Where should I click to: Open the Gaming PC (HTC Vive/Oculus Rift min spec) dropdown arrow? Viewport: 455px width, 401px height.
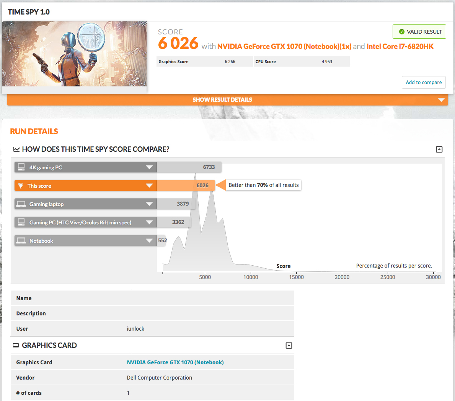149,222
